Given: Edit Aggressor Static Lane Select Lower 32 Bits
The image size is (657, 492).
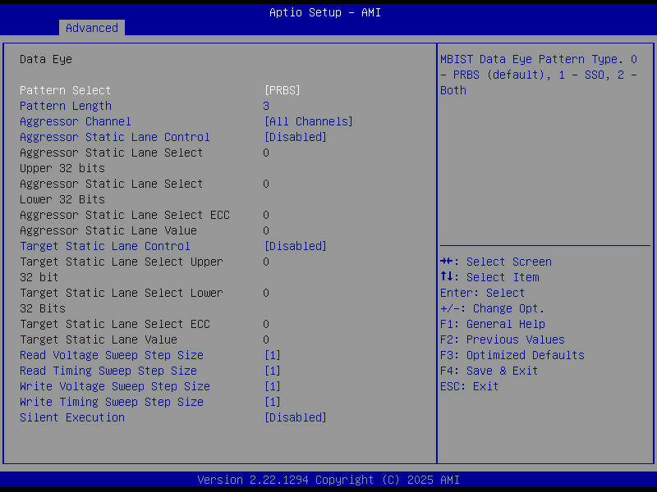Looking at the screenshot, I should pyautogui.click(x=266, y=184).
